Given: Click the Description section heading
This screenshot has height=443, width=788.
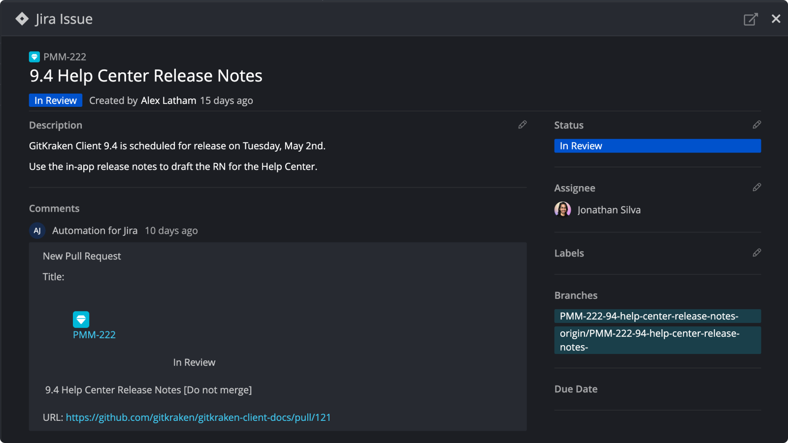Looking at the screenshot, I should point(56,125).
